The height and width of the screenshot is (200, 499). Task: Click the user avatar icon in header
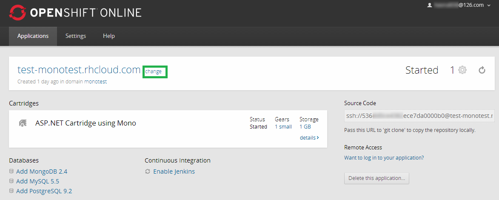(429, 5)
